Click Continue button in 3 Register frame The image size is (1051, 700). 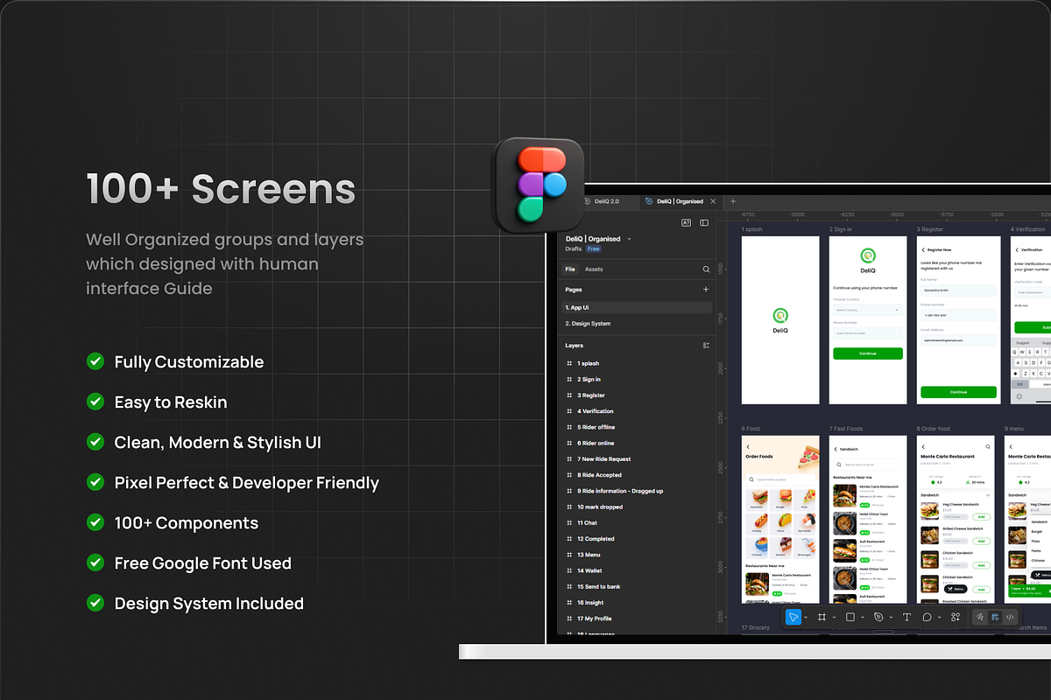[x=958, y=392]
